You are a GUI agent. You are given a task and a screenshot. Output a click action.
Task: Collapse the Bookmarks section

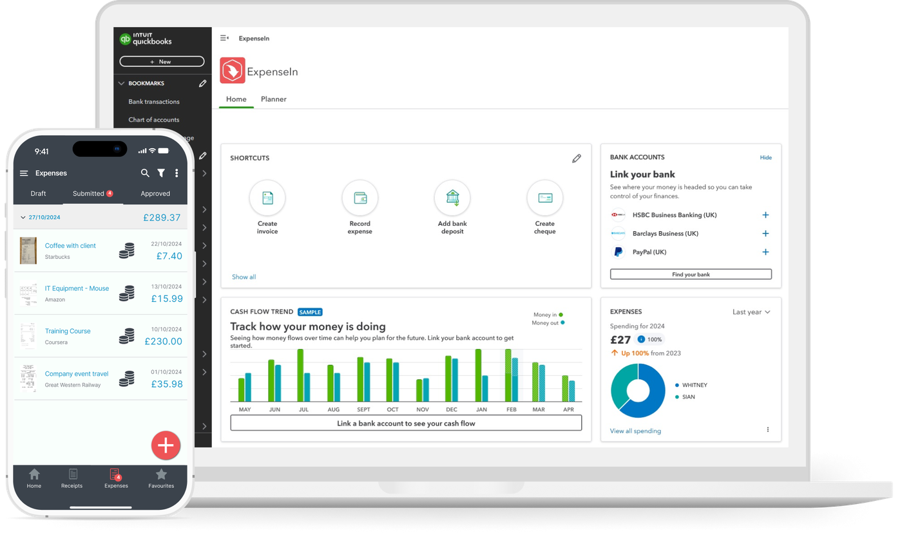tap(121, 83)
